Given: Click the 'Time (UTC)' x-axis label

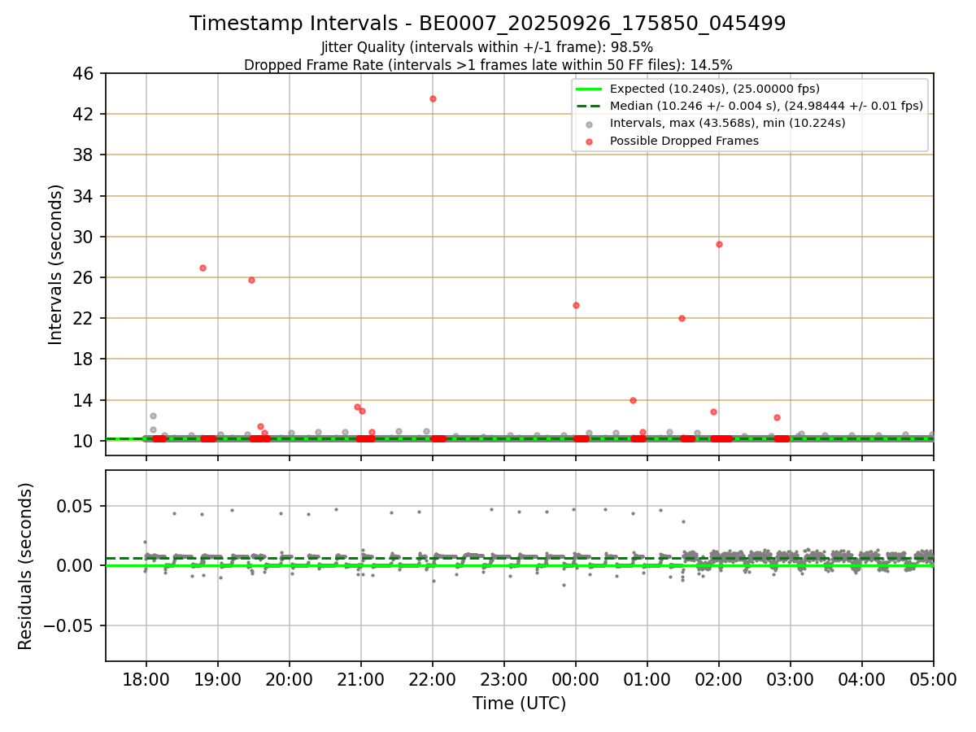Looking at the screenshot, I should point(519,704).
